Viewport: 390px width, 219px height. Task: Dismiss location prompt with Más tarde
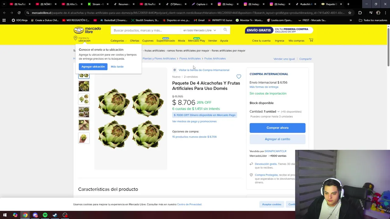[x=117, y=67]
